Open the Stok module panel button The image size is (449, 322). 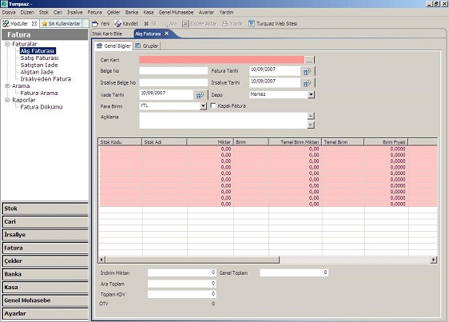[x=46, y=209]
